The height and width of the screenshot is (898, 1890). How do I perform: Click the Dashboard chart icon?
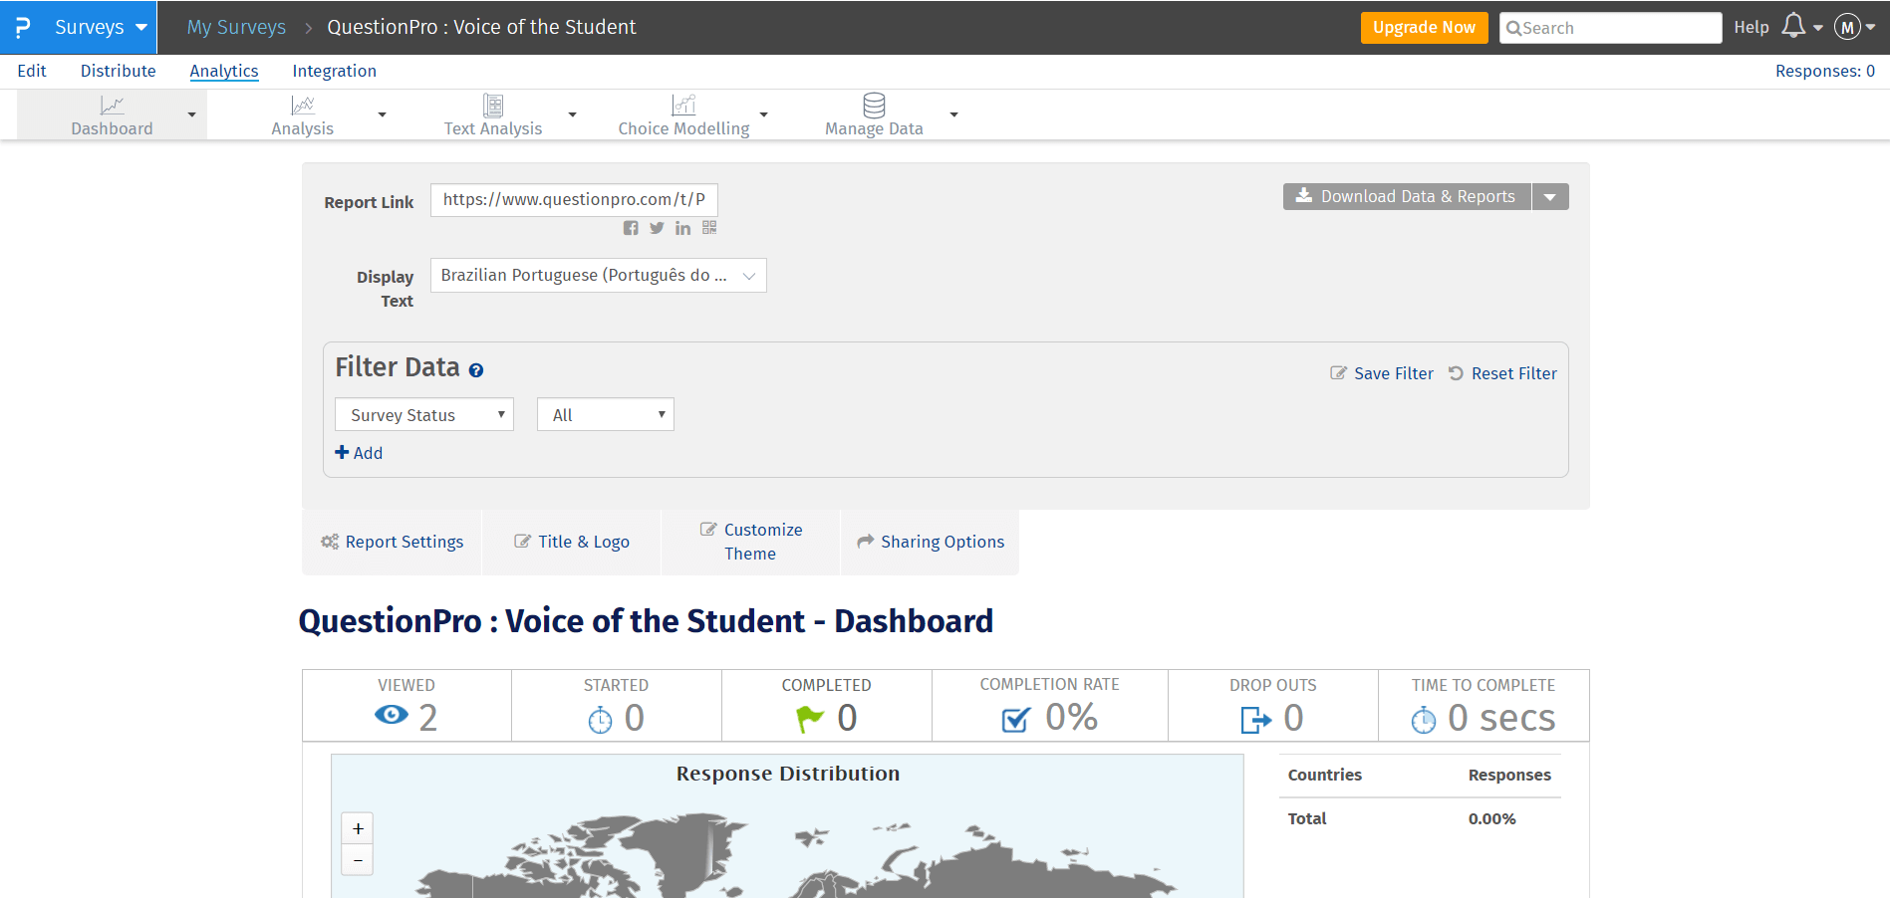point(113,105)
